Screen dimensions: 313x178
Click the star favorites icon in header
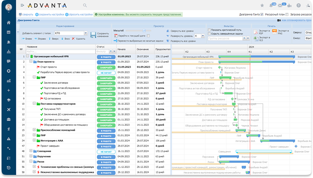tap(262, 5)
